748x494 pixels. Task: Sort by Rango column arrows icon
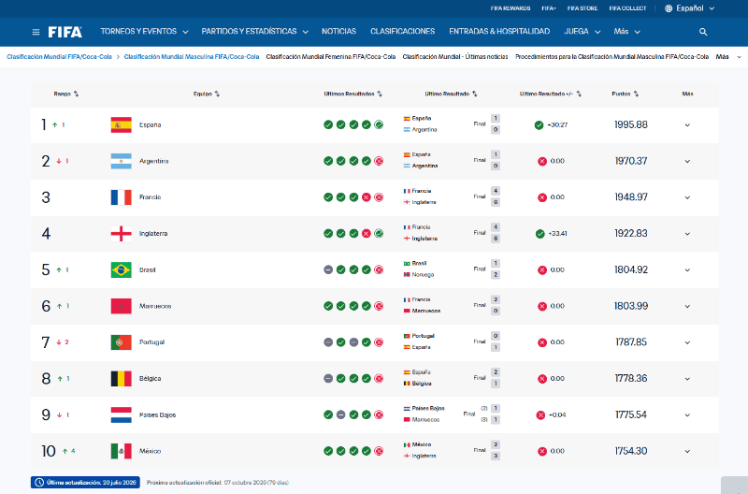tap(77, 94)
